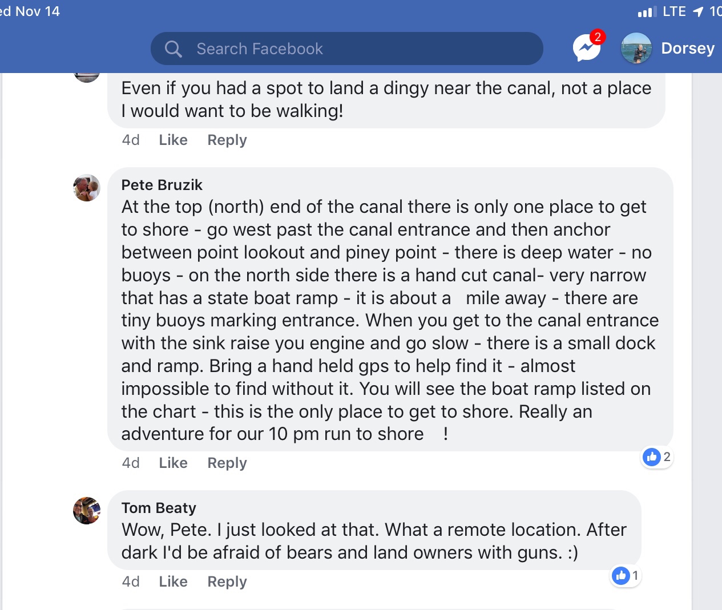Reply to Tom Beaty's comment
The image size is (722, 610).
tap(227, 581)
